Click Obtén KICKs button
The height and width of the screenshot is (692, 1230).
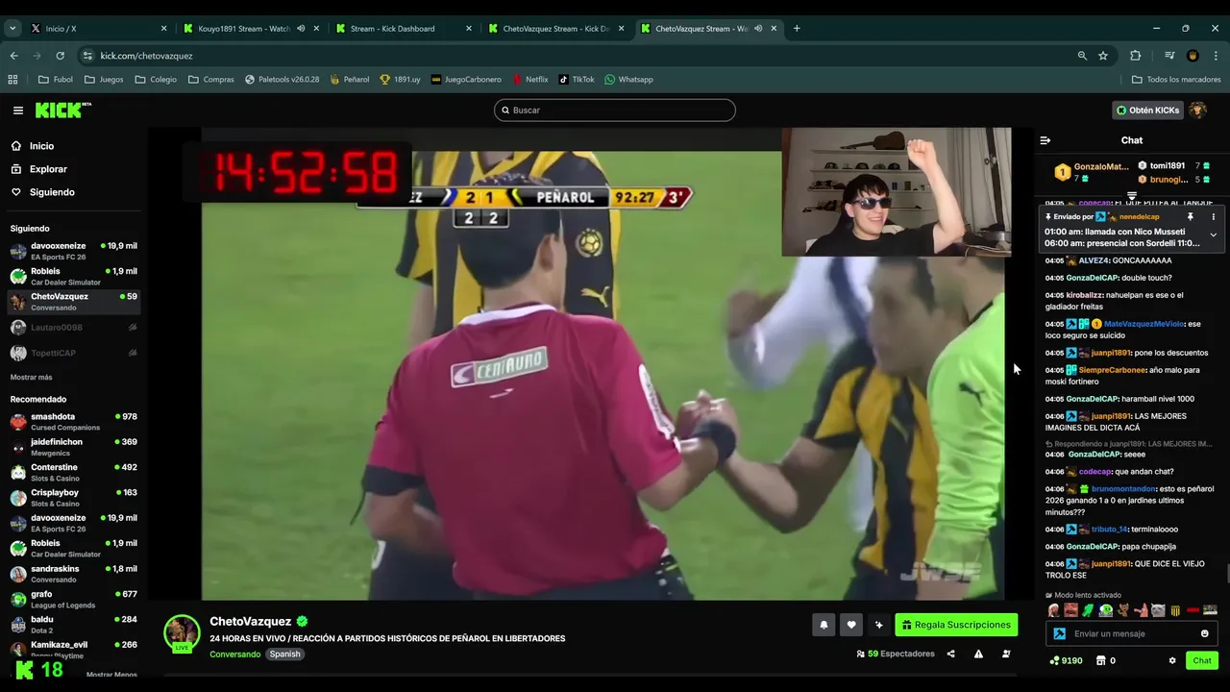(x=1147, y=111)
